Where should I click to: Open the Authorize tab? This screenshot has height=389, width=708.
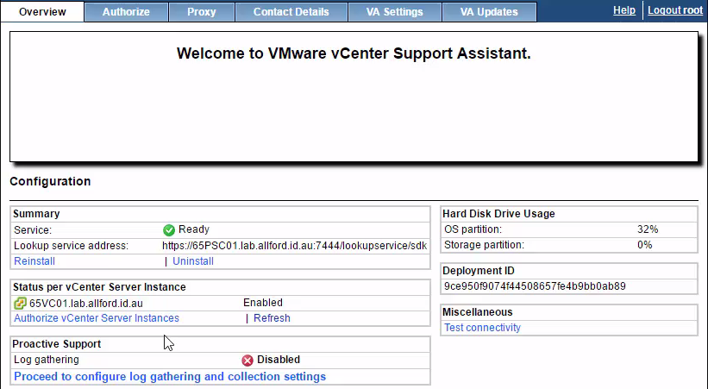pos(126,12)
